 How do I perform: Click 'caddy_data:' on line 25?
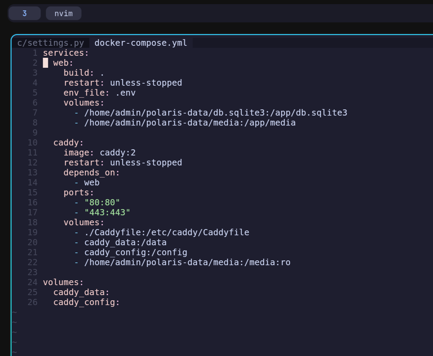(x=82, y=292)
